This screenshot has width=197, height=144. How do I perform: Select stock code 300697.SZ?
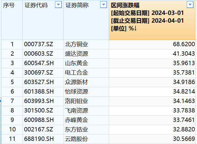point(39,73)
